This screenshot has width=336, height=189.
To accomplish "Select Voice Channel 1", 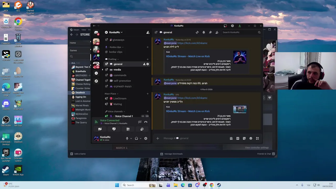I will pos(127,116).
